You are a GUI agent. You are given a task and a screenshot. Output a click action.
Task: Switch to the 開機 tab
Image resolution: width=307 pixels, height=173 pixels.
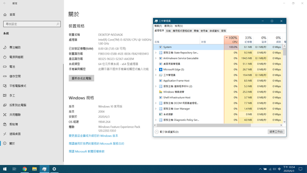[x=196, y=31]
